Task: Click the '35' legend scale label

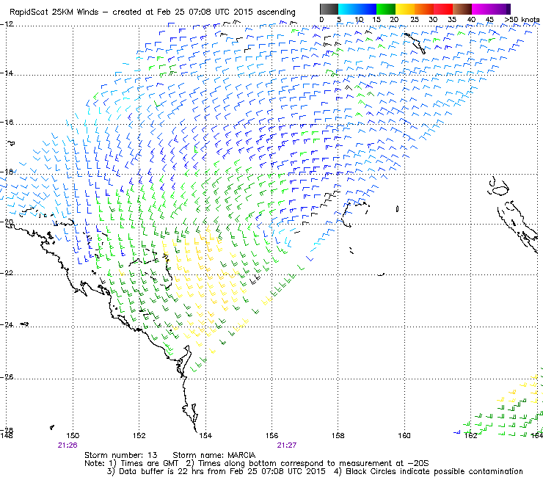Action: 452,20
